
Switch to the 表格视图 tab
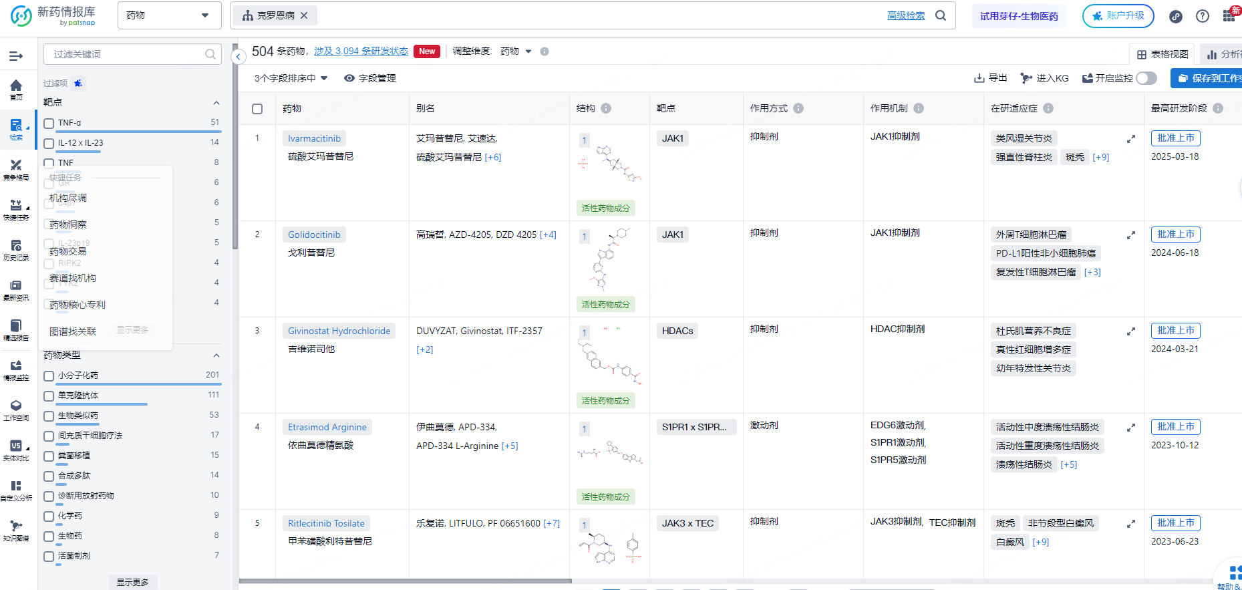(x=1163, y=54)
